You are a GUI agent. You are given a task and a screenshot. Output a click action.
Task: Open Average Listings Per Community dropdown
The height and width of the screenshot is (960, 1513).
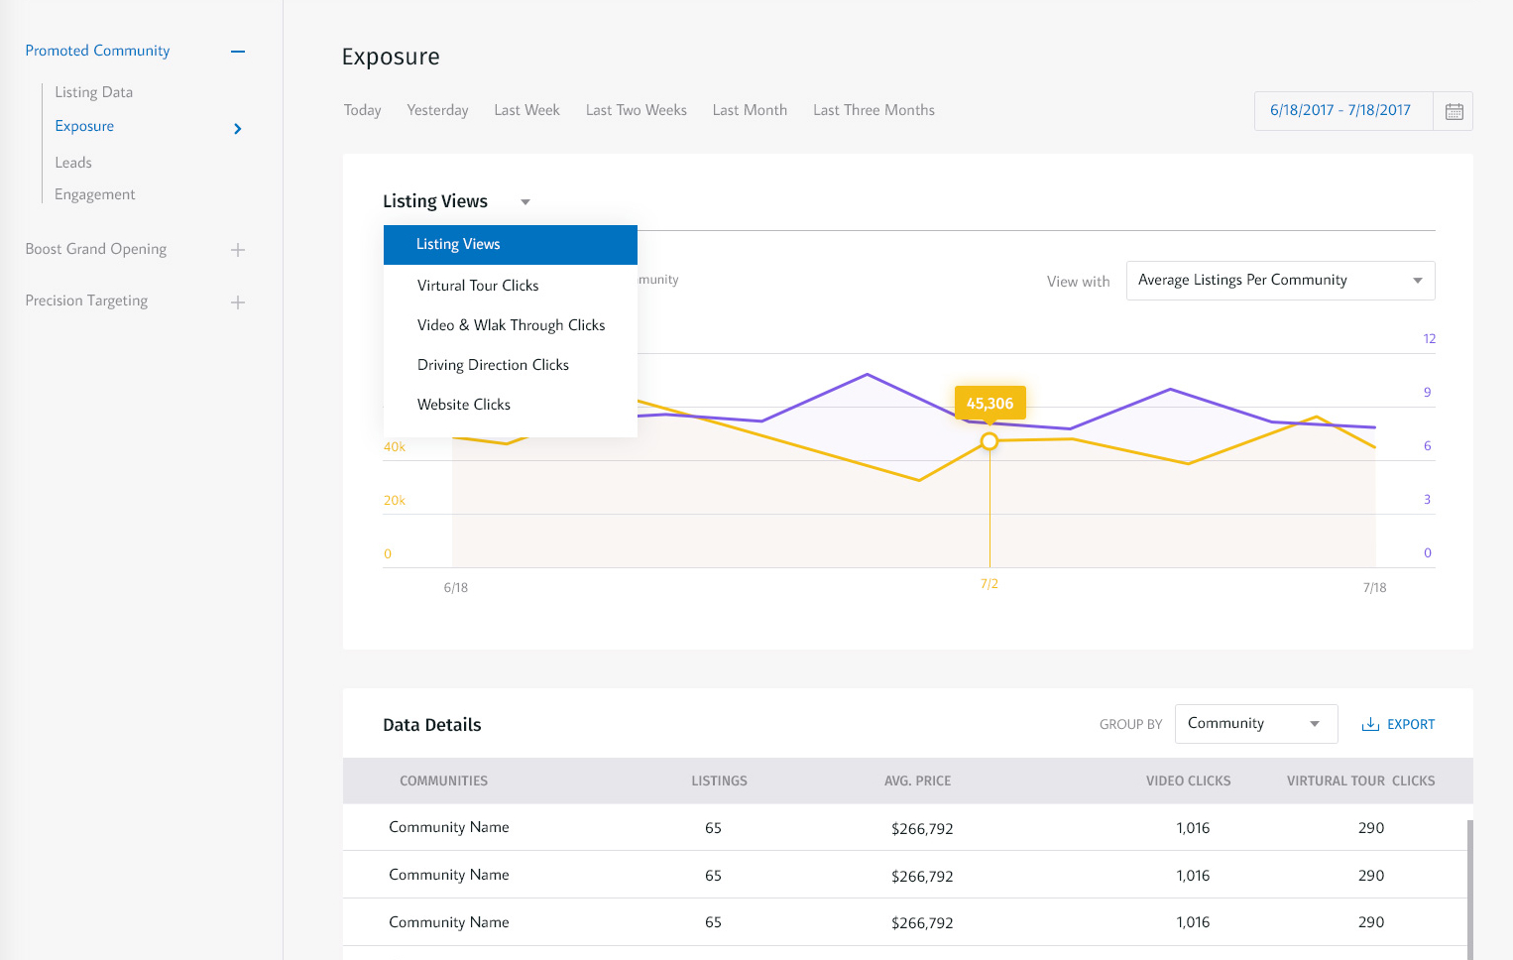1280,281
